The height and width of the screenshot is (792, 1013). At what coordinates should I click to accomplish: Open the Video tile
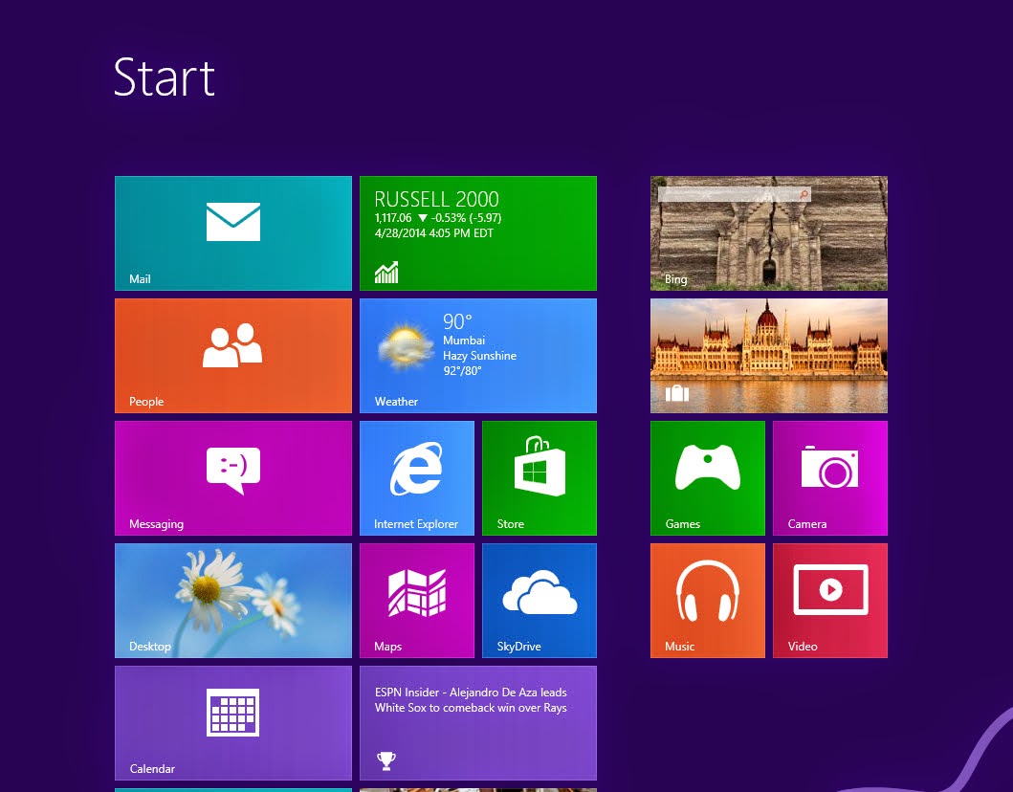click(830, 600)
